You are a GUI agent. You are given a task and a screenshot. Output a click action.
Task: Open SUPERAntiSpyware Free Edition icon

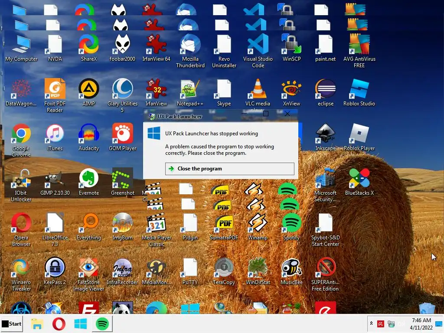tap(325, 275)
